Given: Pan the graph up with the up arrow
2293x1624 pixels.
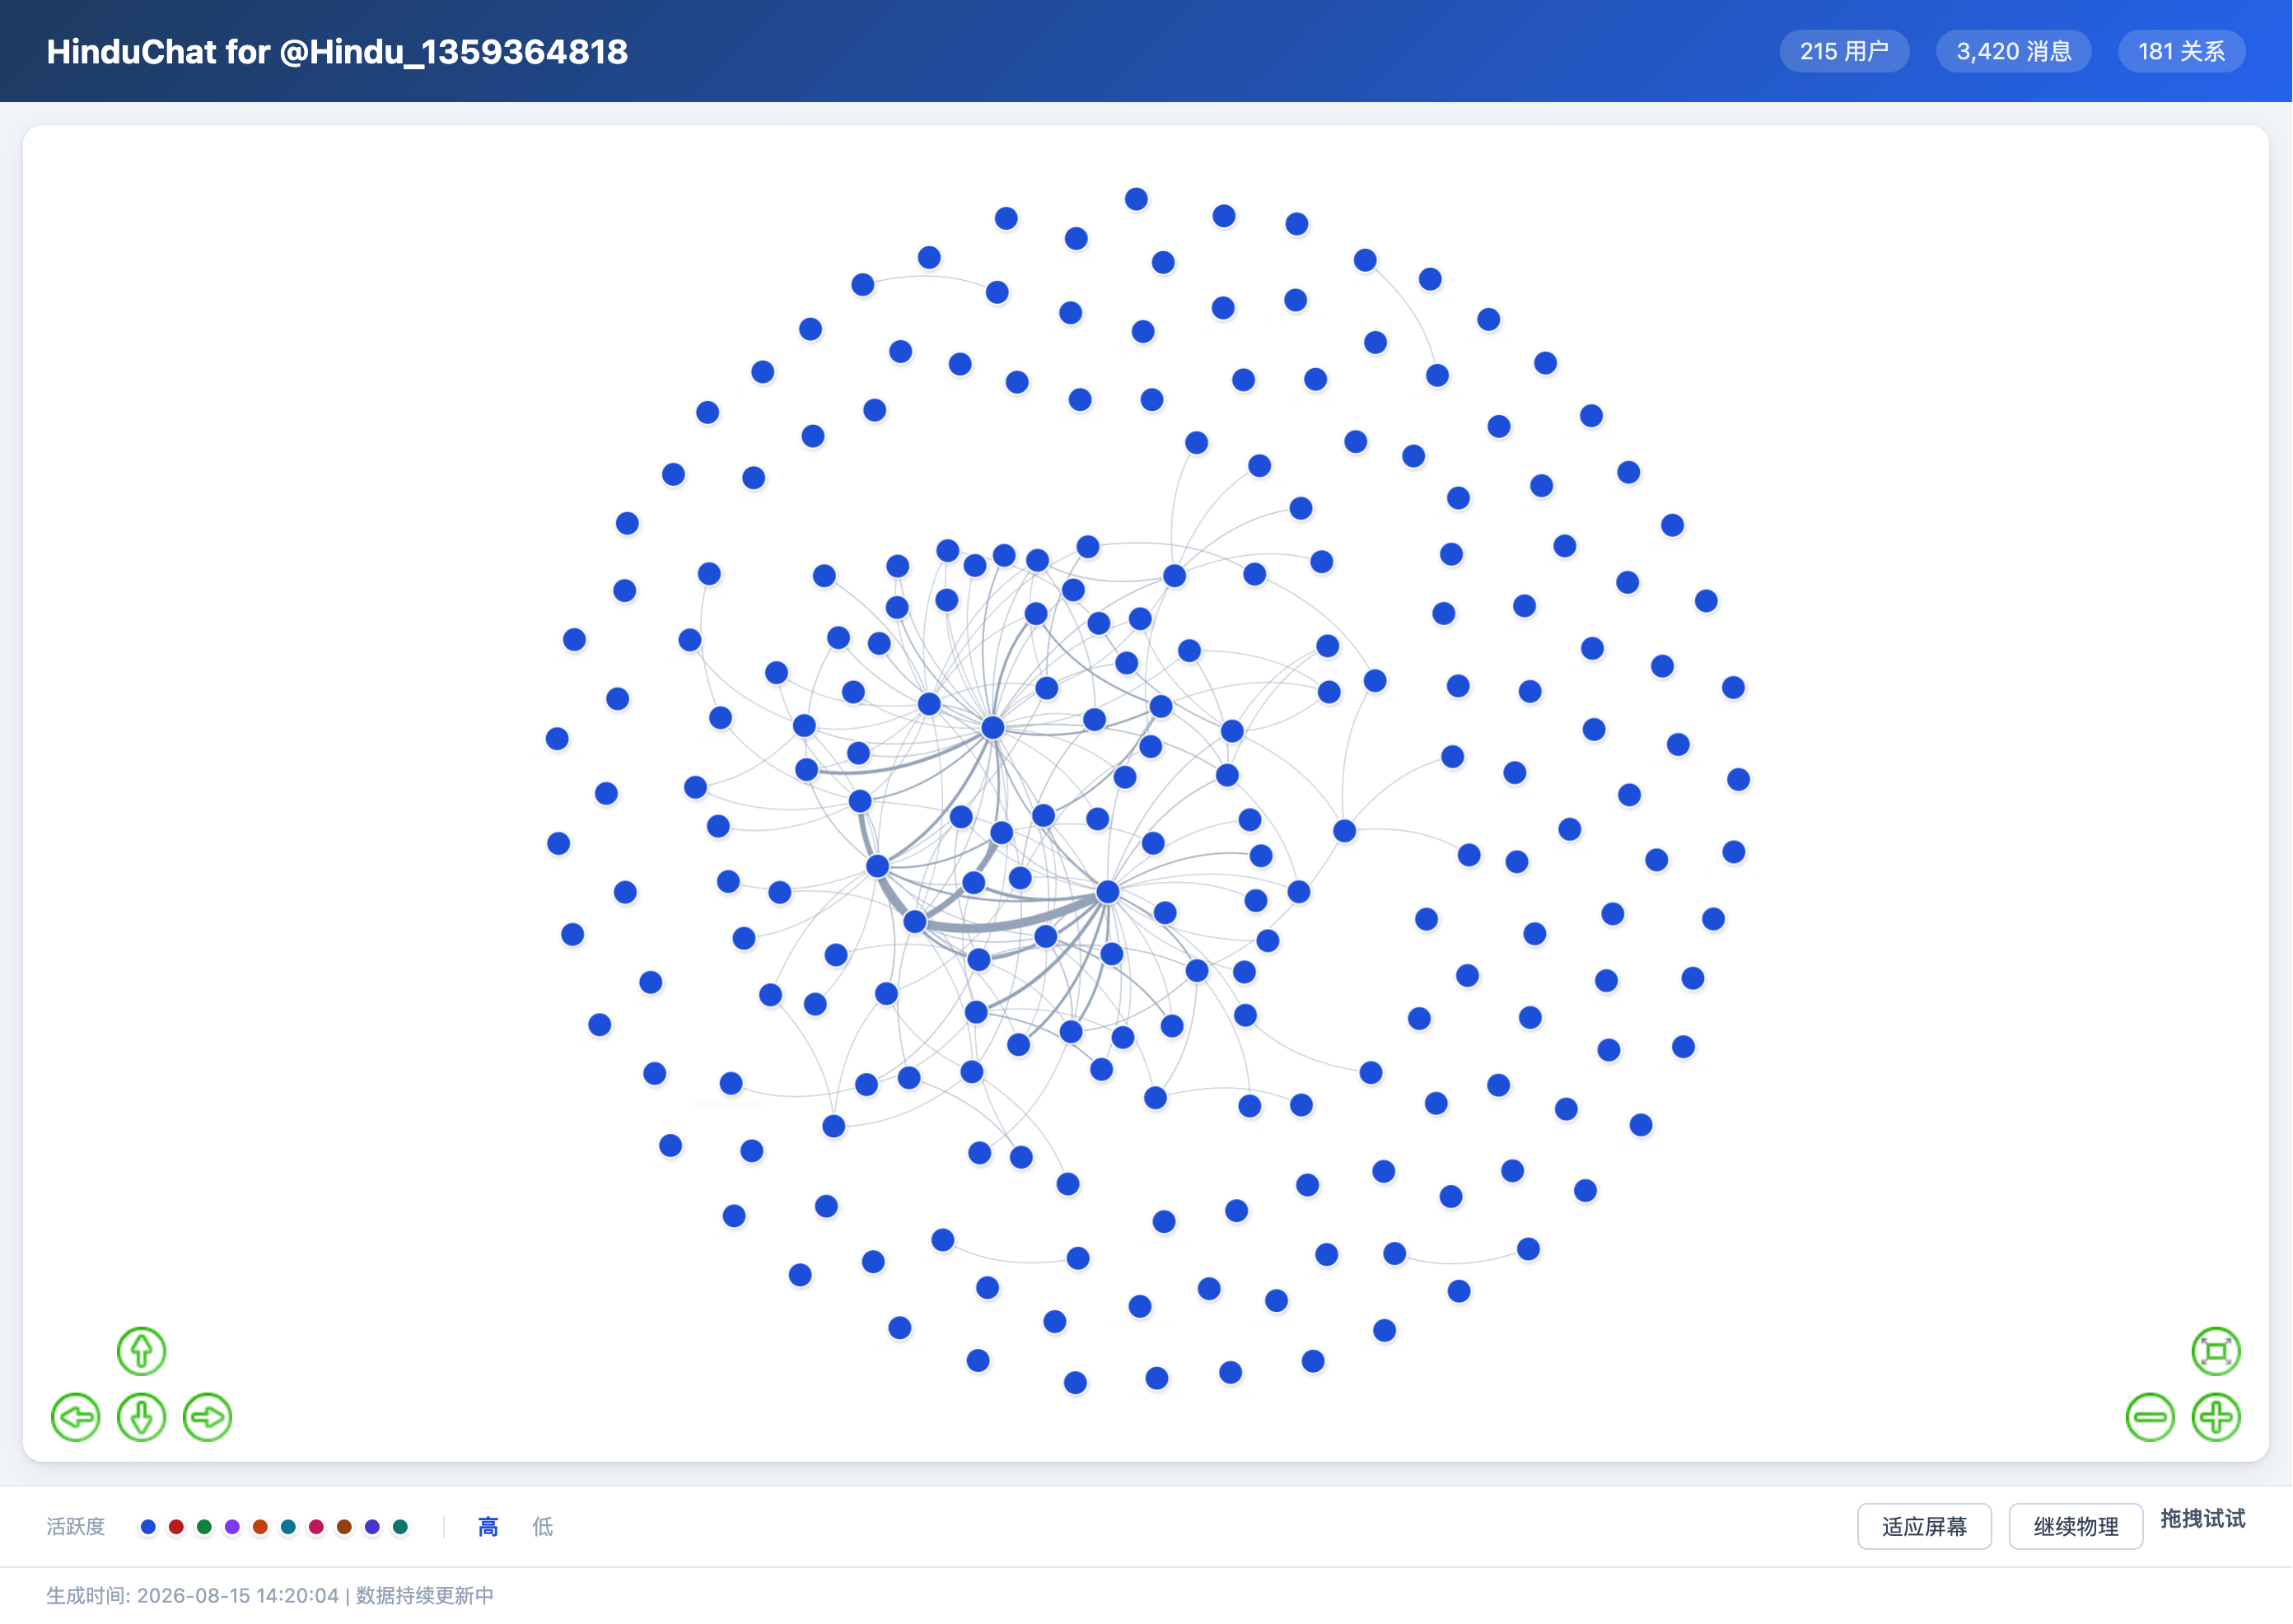Looking at the screenshot, I should (141, 1351).
